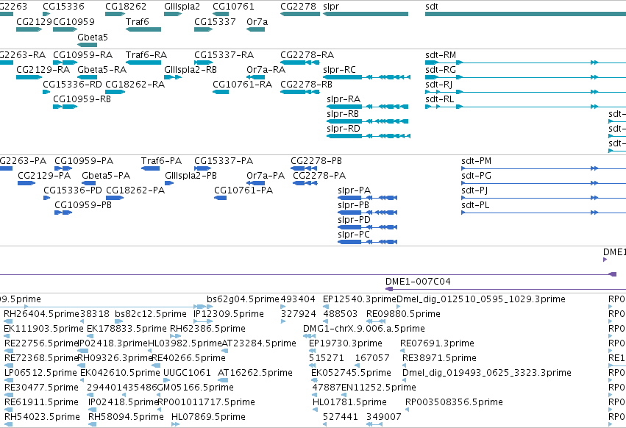Screen dimensions: 626x428
Task: Click the slpr-PB protein label
Action: pos(353,205)
